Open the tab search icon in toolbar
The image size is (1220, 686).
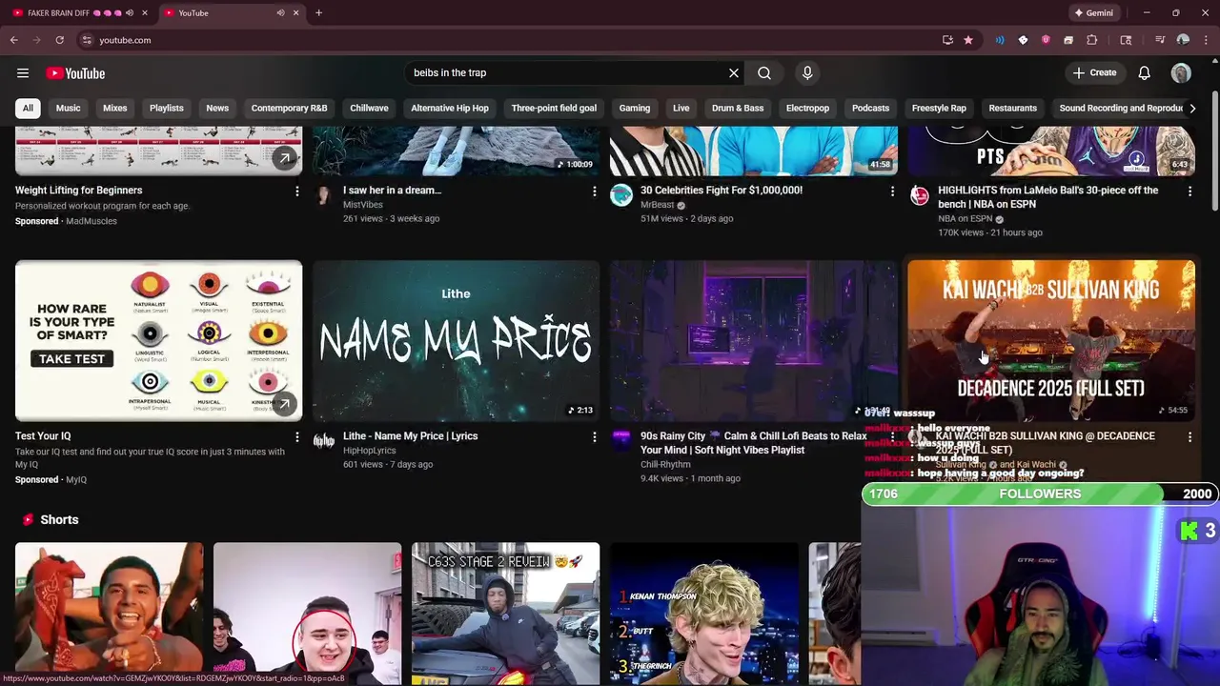[x=1126, y=40]
